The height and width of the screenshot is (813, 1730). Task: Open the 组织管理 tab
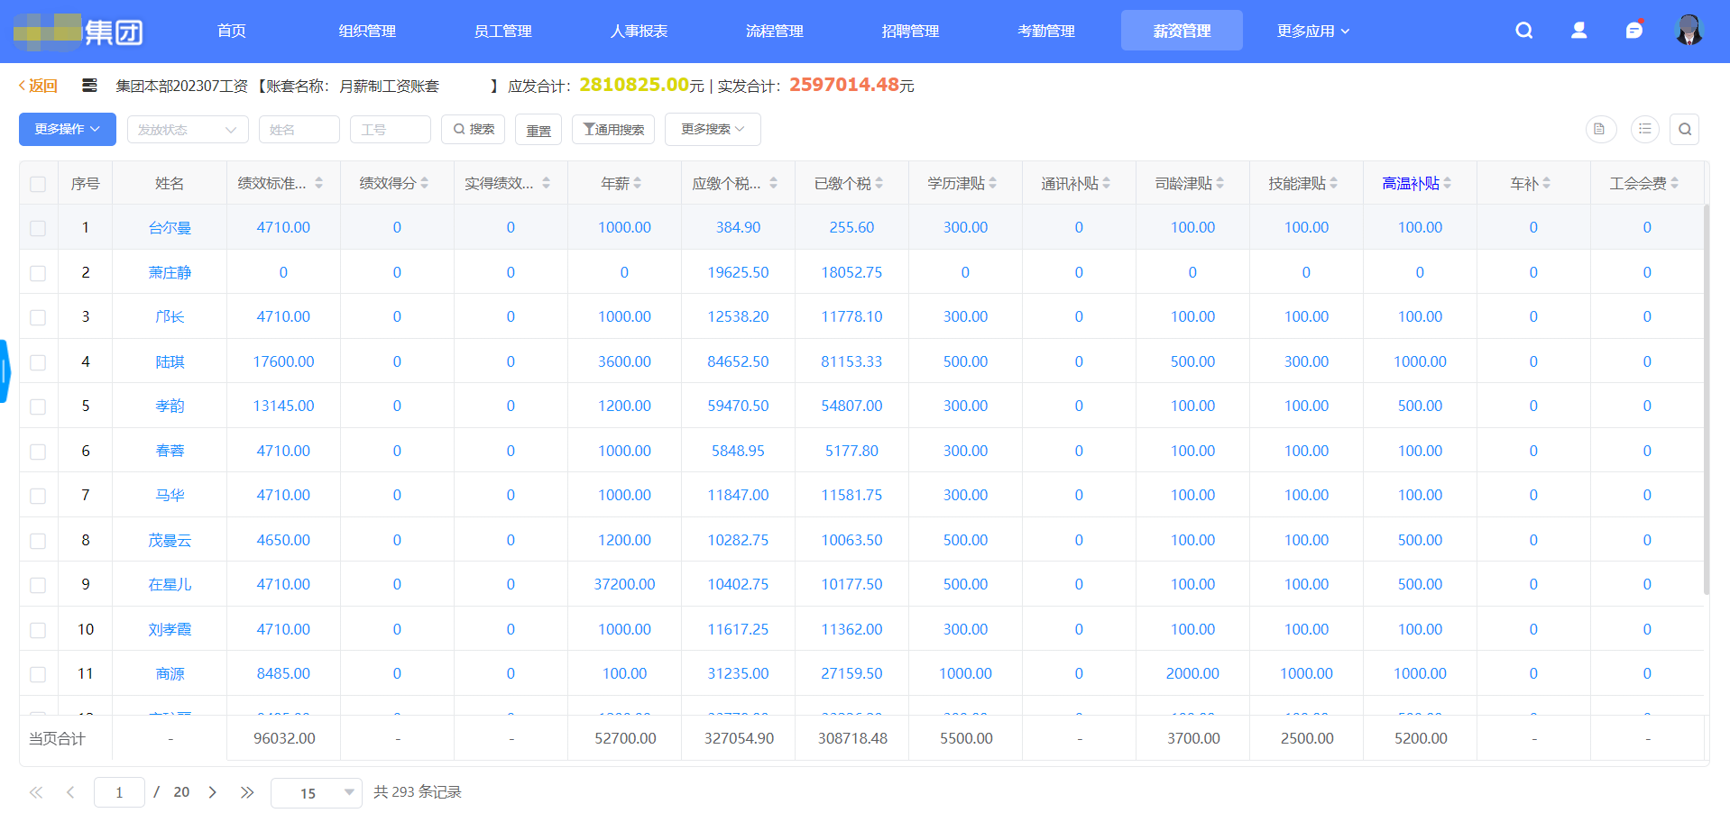click(367, 31)
